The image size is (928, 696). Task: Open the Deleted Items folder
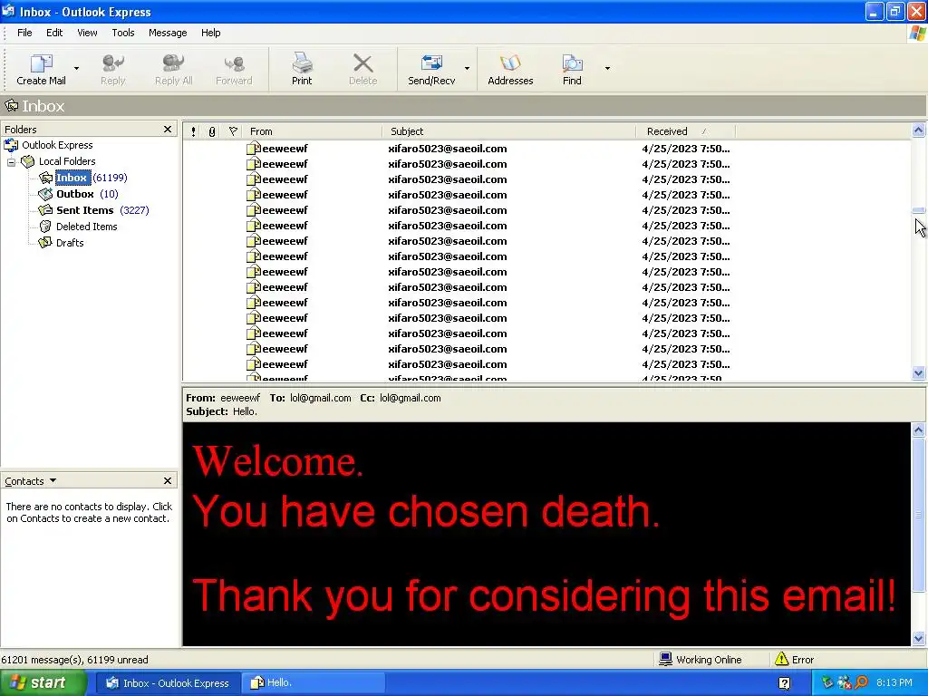pos(86,227)
